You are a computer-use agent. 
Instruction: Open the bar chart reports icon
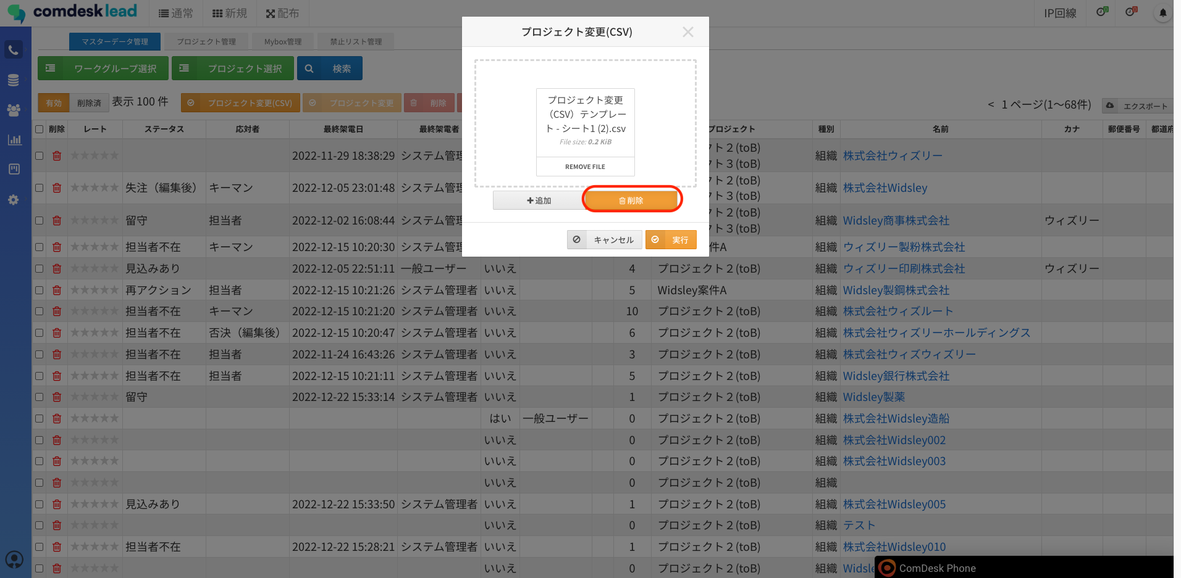(x=14, y=140)
